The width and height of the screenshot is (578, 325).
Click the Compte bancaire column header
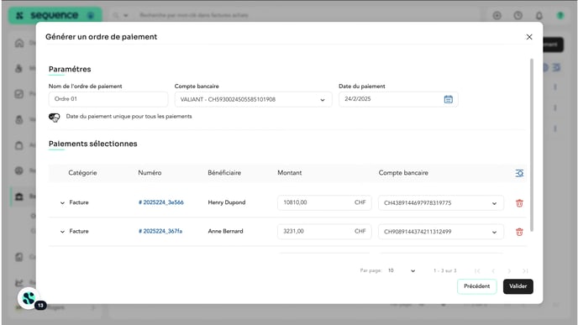(x=403, y=173)
